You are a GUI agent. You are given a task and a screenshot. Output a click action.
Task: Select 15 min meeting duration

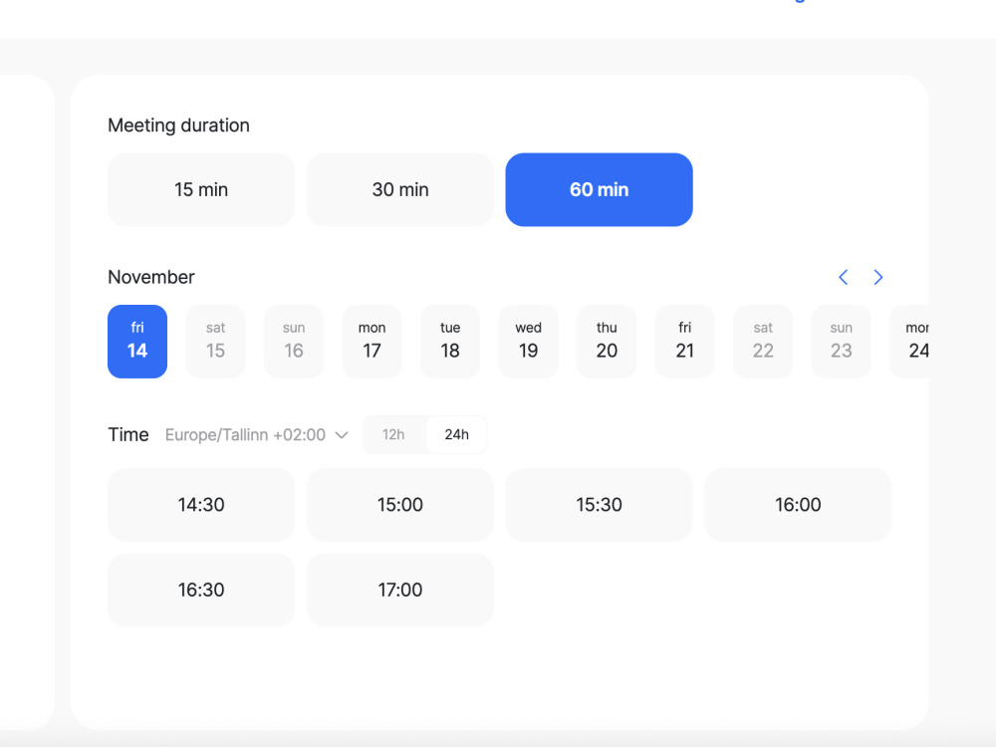pyautogui.click(x=201, y=189)
